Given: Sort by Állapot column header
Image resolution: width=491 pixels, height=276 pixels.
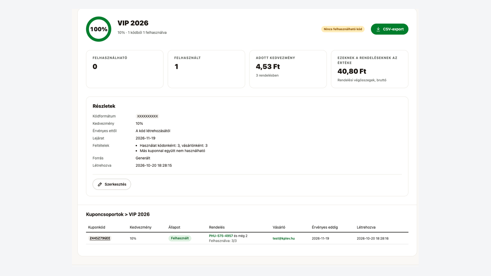Looking at the screenshot, I should pyautogui.click(x=175, y=227).
